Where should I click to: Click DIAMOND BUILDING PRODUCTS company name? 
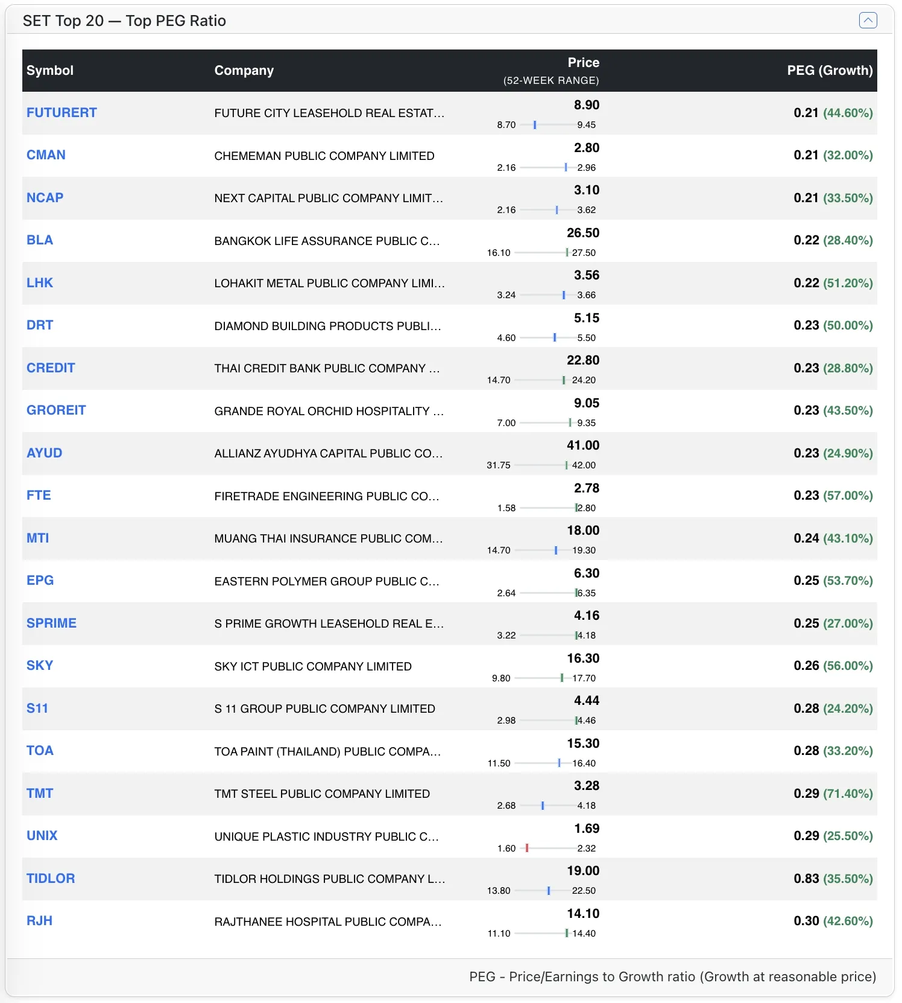pos(327,326)
